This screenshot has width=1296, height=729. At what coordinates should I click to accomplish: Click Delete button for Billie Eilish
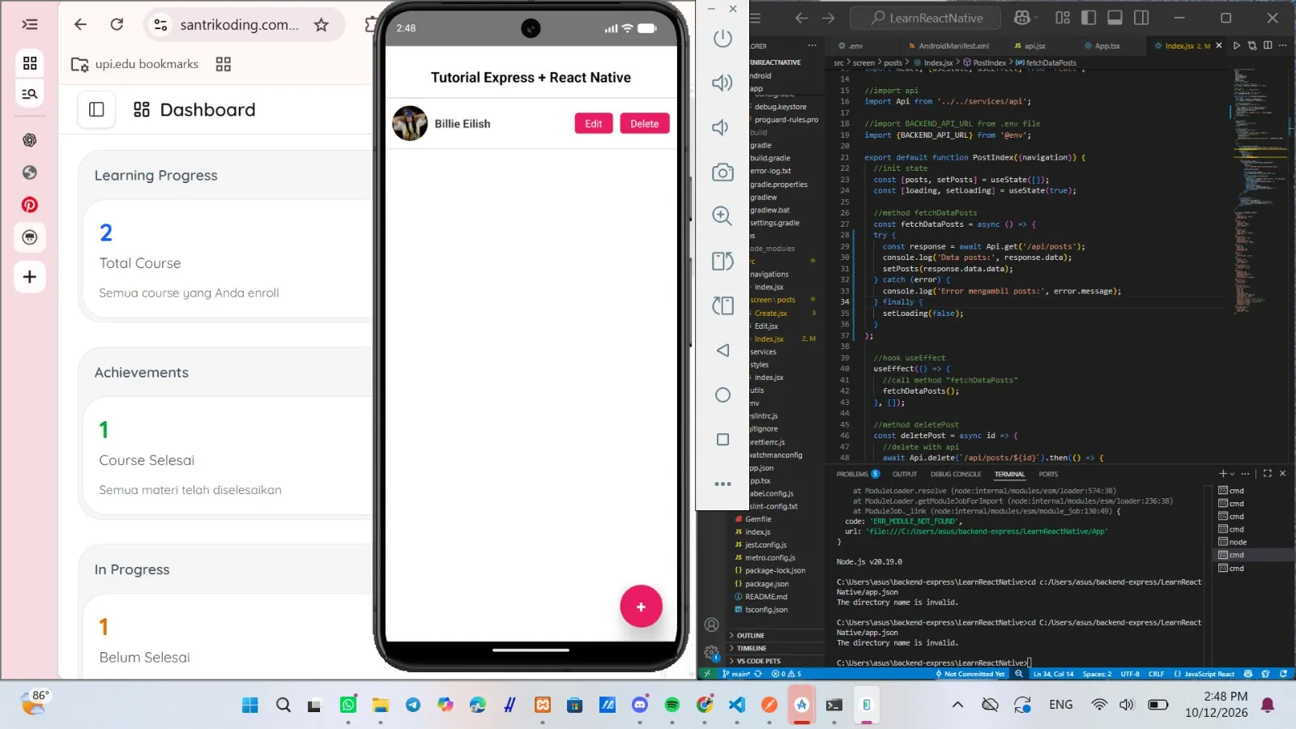pyautogui.click(x=645, y=124)
